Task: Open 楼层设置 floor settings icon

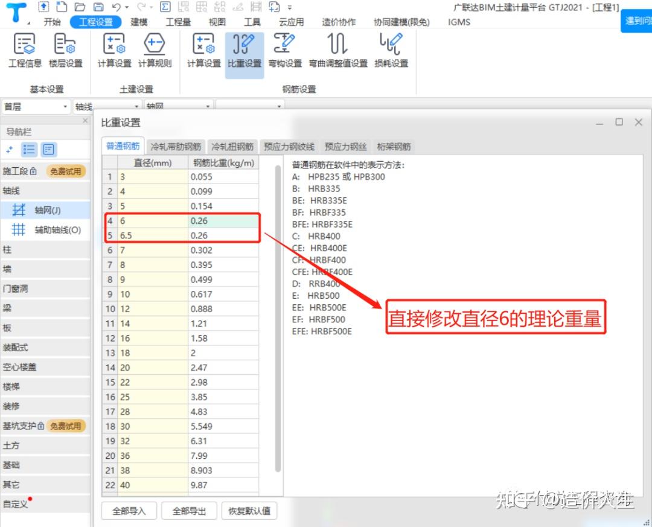Action: pyautogui.click(x=65, y=50)
